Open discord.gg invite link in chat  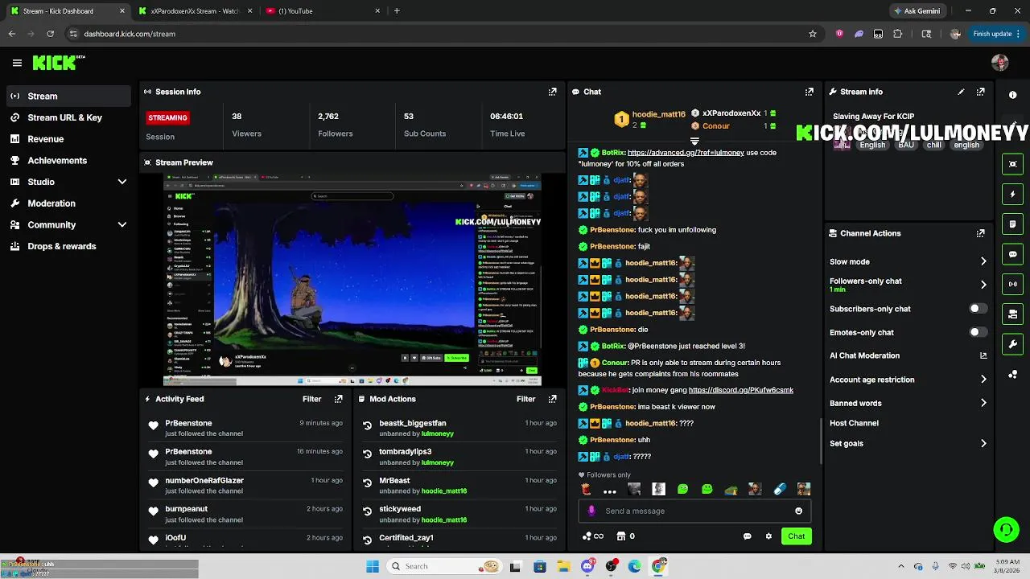(741, 390)
